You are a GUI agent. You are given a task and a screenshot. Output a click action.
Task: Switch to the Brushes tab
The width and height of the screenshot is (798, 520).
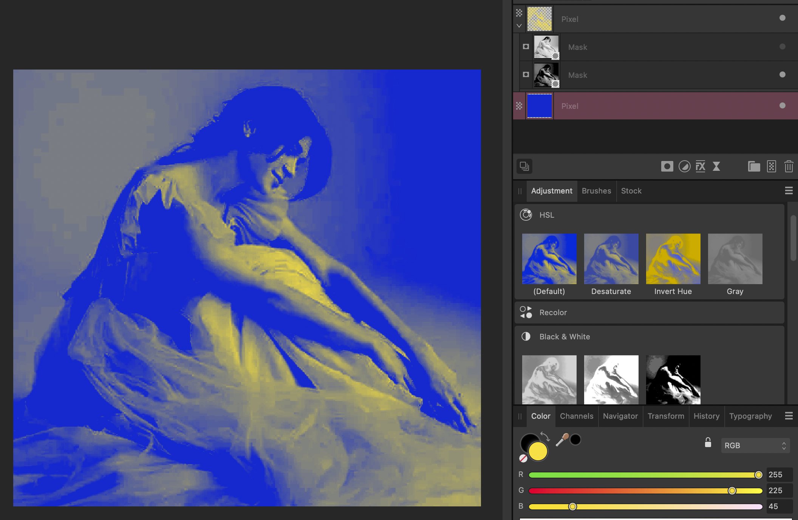pos(596,191)
